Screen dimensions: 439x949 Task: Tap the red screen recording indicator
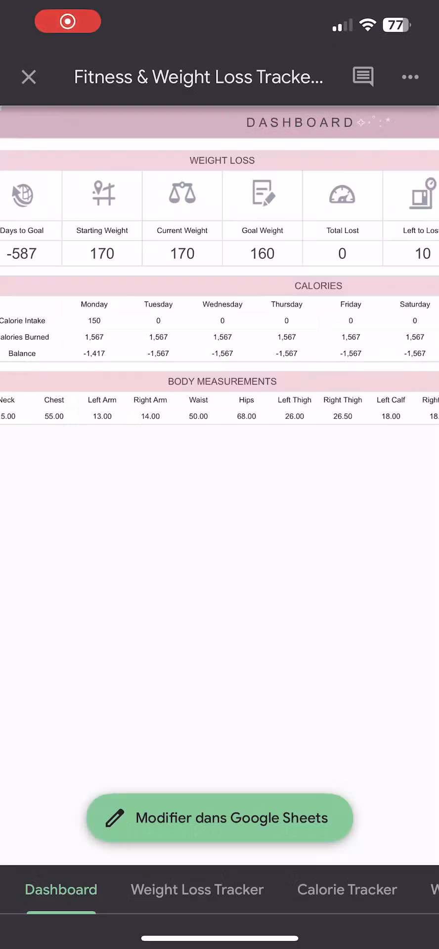click(x=68, y=22)
